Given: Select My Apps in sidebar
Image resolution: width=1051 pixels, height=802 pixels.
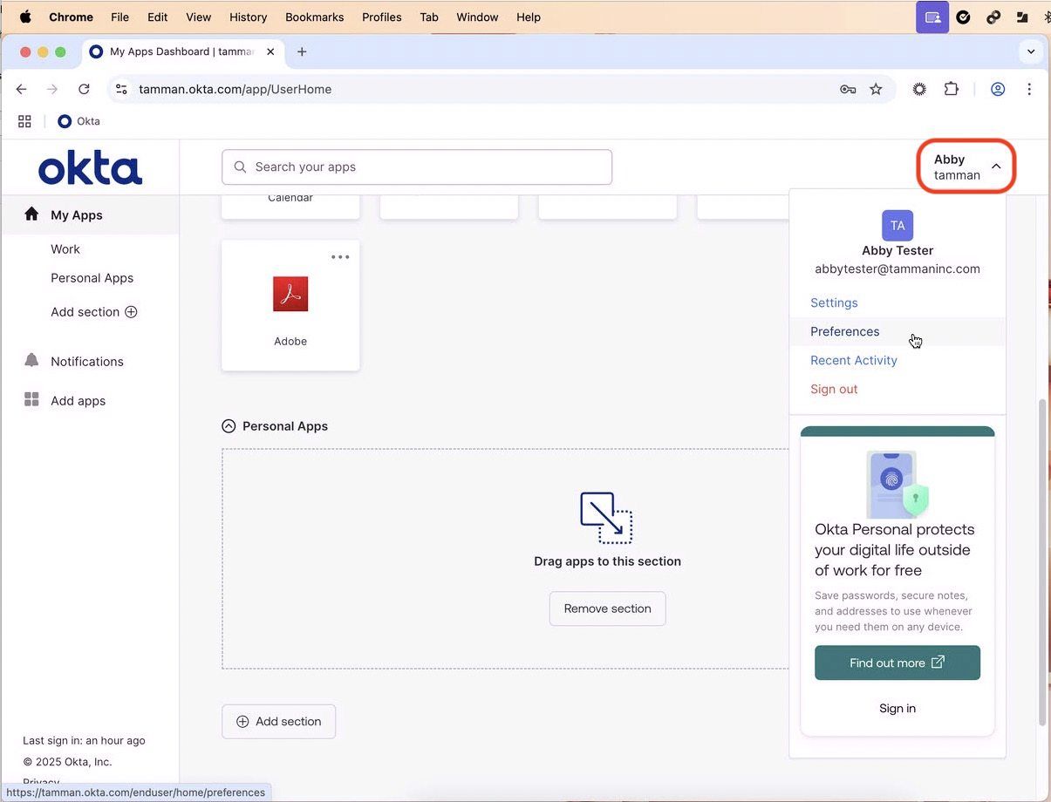Looking at the screenshot, I should [x=91, y=215].
